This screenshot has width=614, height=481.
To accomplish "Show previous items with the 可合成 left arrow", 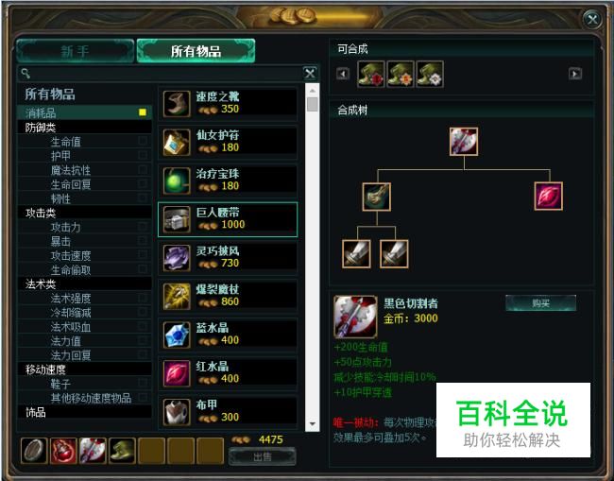I will (343, 74).
